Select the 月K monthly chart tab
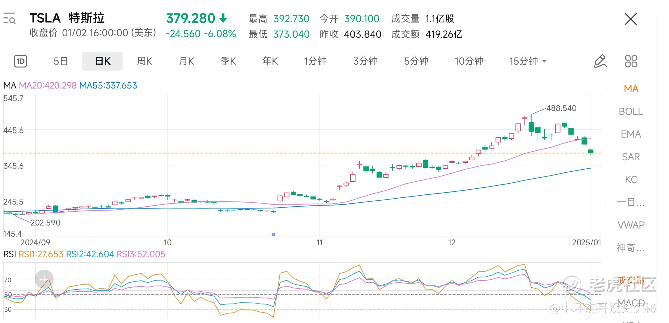This screenshot has width=669, height=323. point(186,61)
